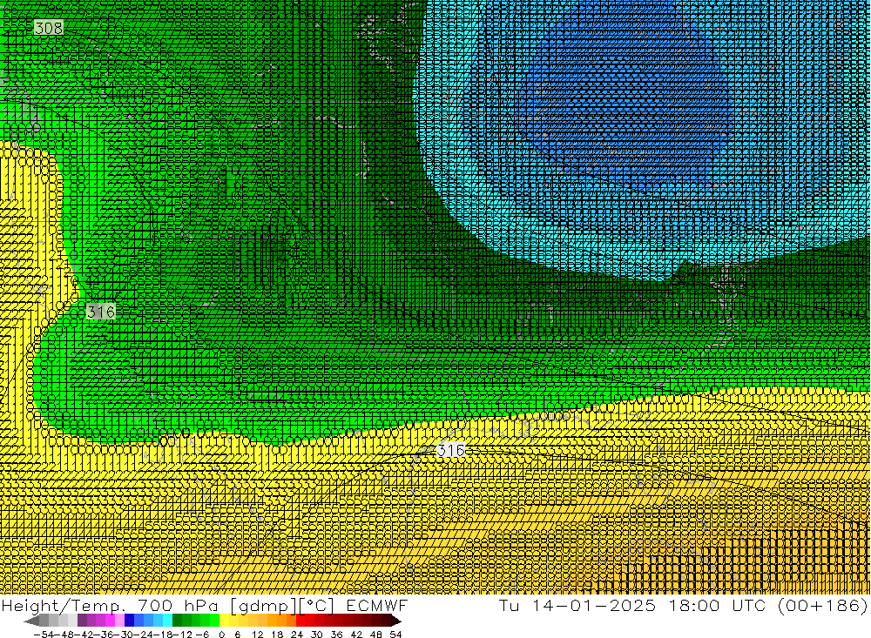The height and width of the screenshot is (638, 871).
Task: Click the date 14-01-2025
Action: 594,605
